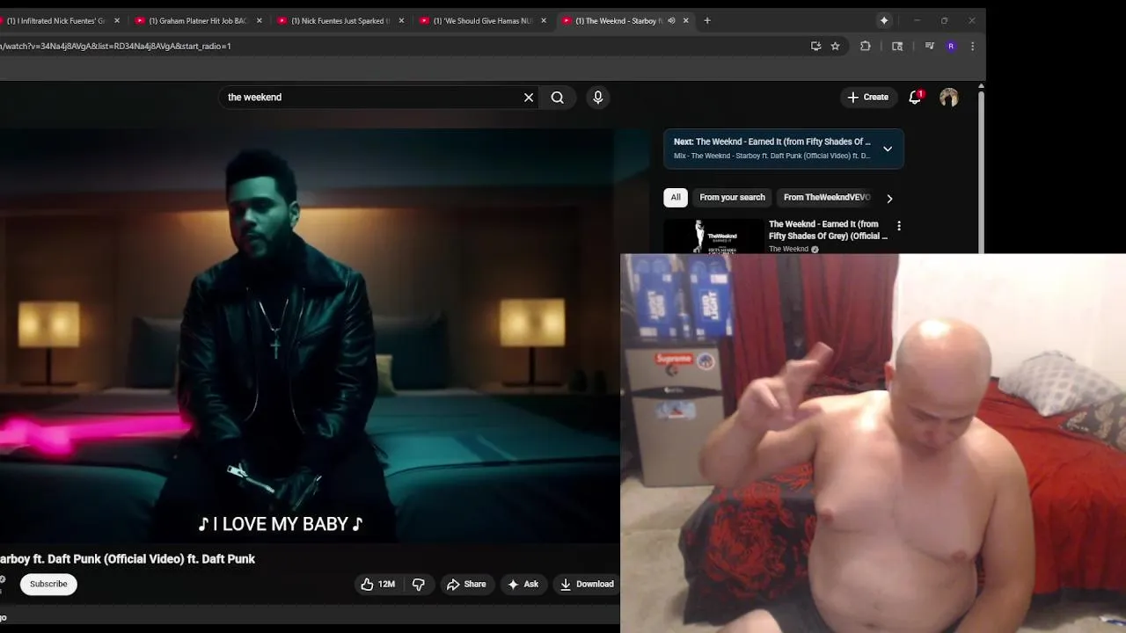1126x633 pixels.
Task: Open the Chrome extensions puzzle icon
Action: point(866,46)
